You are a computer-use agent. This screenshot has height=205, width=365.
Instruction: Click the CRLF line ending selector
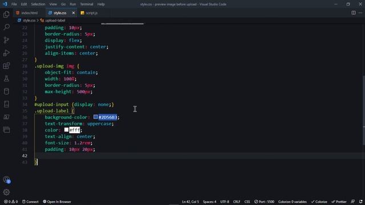(x=237, y=202)
